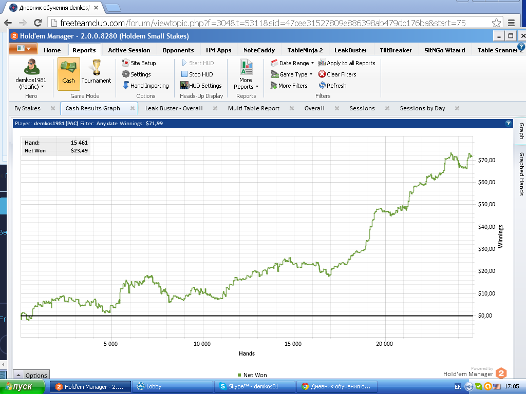
Task: Close the Leak Buster - Overall tab
Action: point(215,108)
